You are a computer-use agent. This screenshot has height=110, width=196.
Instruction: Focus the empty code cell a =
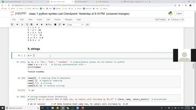(x=100, y=56)
